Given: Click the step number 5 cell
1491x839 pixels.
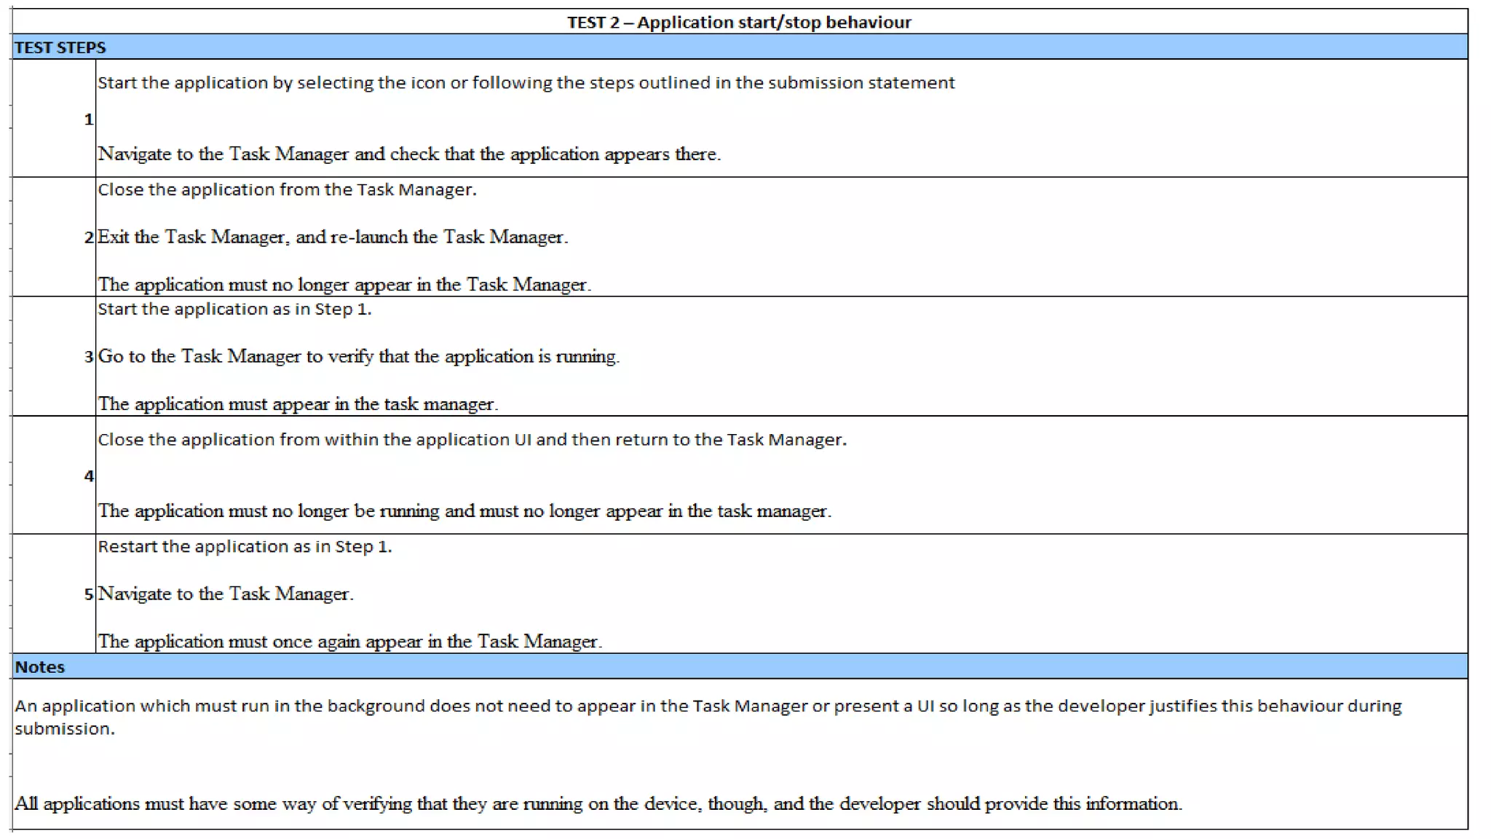Looking at the screenshot, I should [x=88, y=594].
